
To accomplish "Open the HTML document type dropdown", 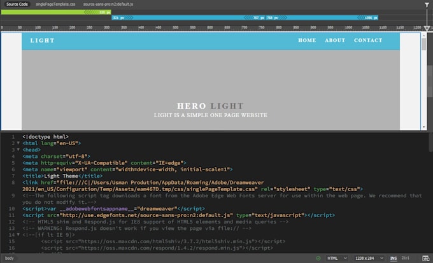I will click(x=337, y=259).
